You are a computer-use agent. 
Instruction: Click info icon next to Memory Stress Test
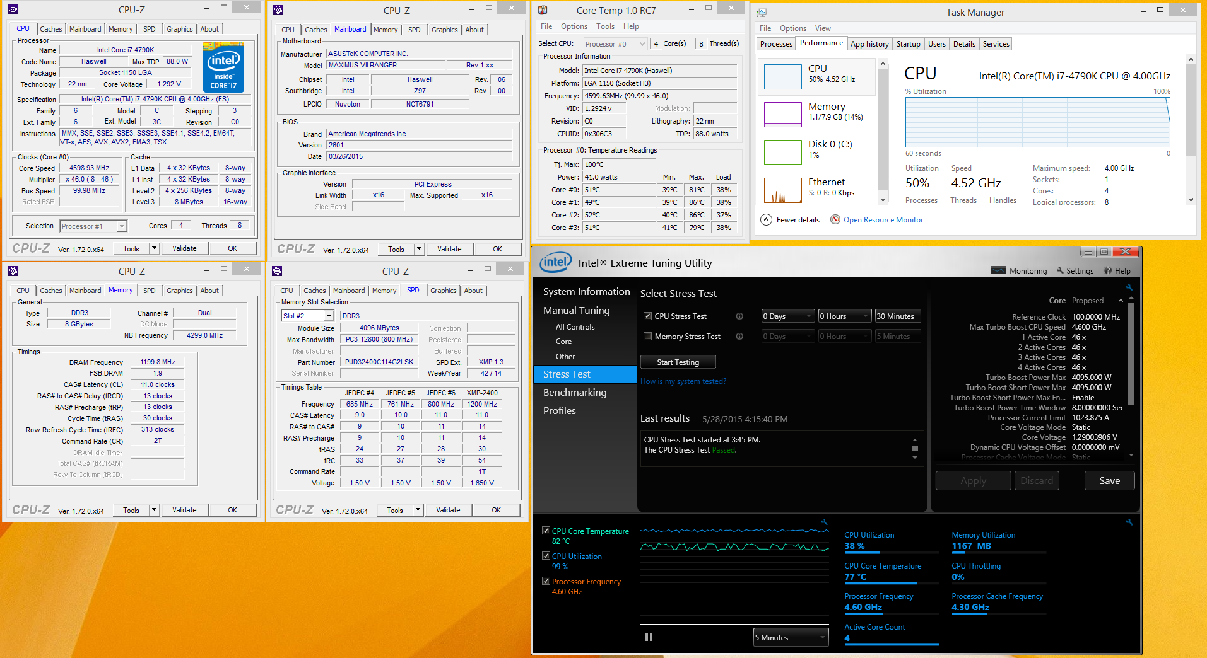click(x=739, y=337)
